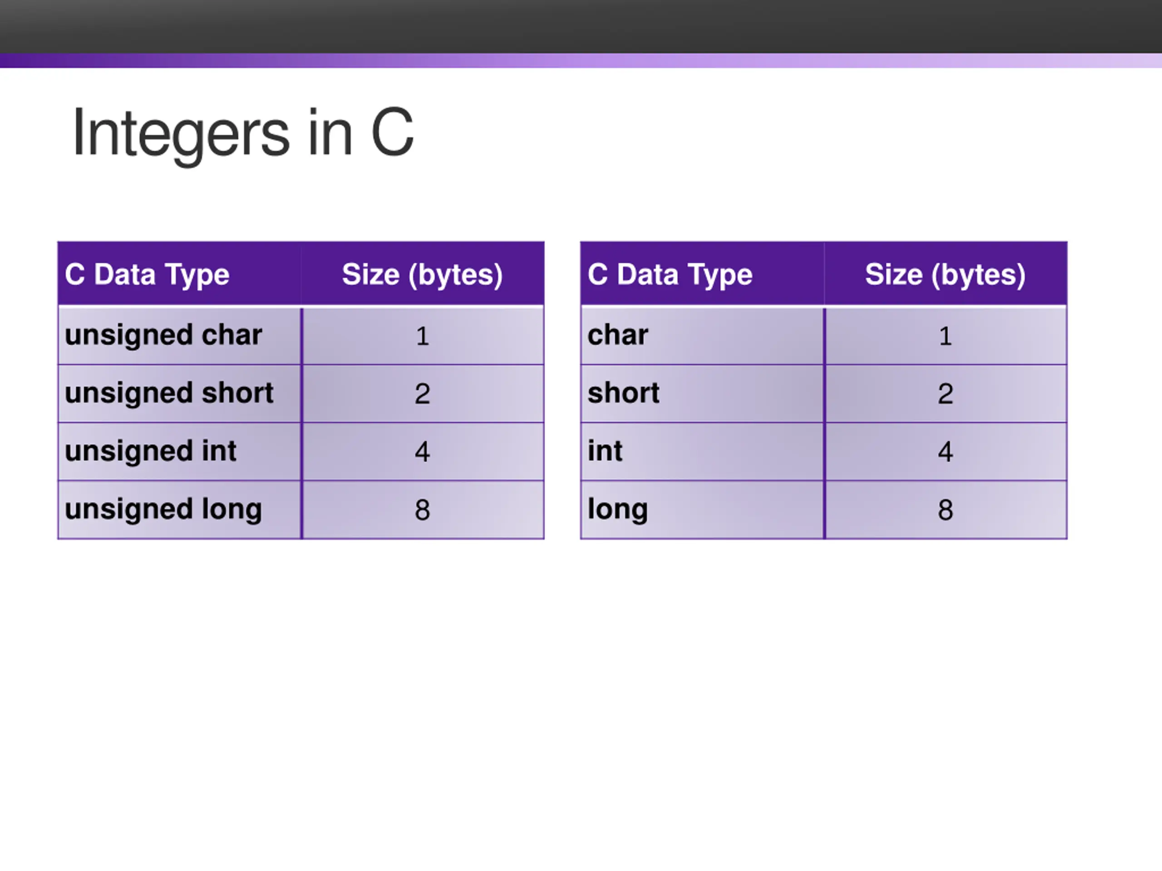Click right table 'Size (bytes)' header
This screenshot has width=1162, height=871.
coord(945,274)
